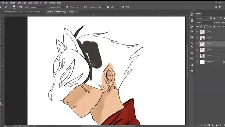
Task: Hide Layer 3 with its eye icon
Action: coord(197,50)
